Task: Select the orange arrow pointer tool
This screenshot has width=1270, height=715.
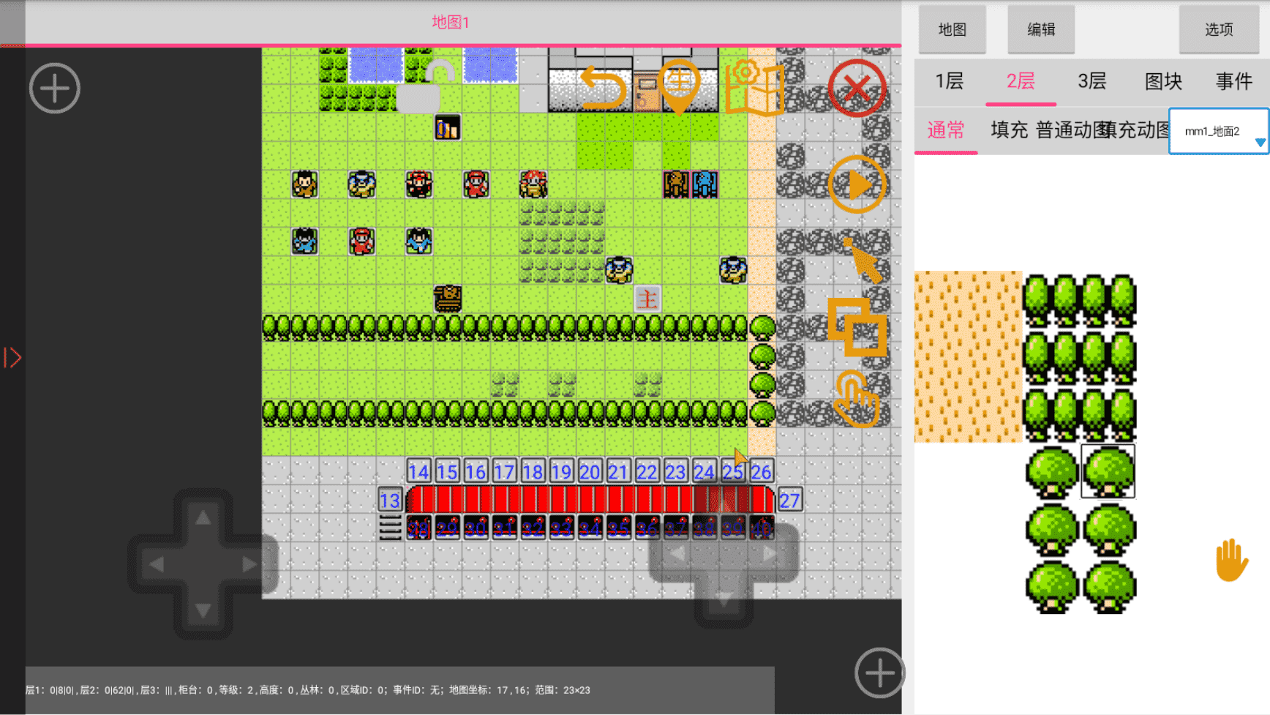Action: [x=863, y=261]
